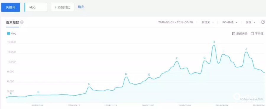Switch to the 搜索指数 tab

pyautogui.click(x=12, y=22)
